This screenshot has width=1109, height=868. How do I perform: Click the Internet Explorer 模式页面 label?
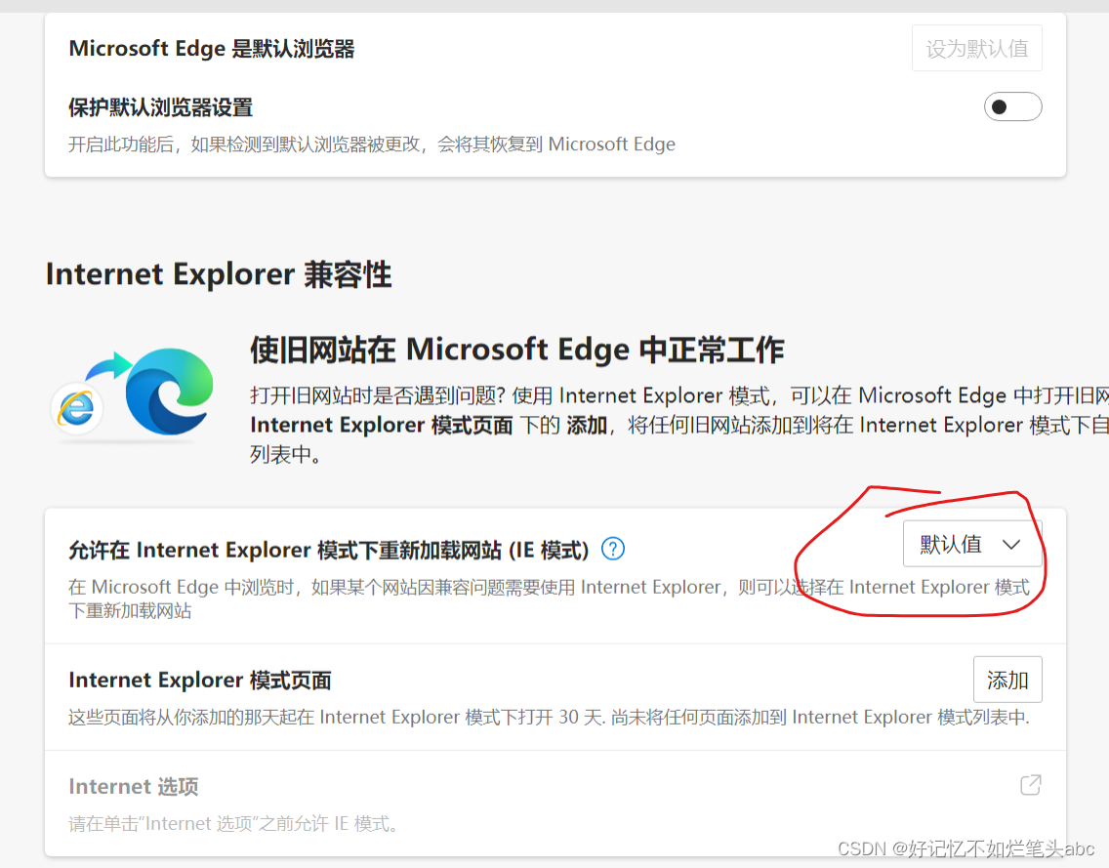[x=199, y=680]
